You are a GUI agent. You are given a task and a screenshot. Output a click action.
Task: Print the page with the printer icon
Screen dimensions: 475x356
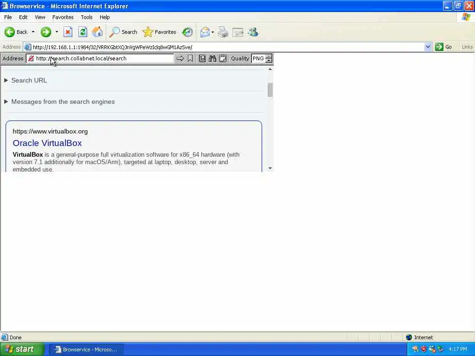point(223,32)
